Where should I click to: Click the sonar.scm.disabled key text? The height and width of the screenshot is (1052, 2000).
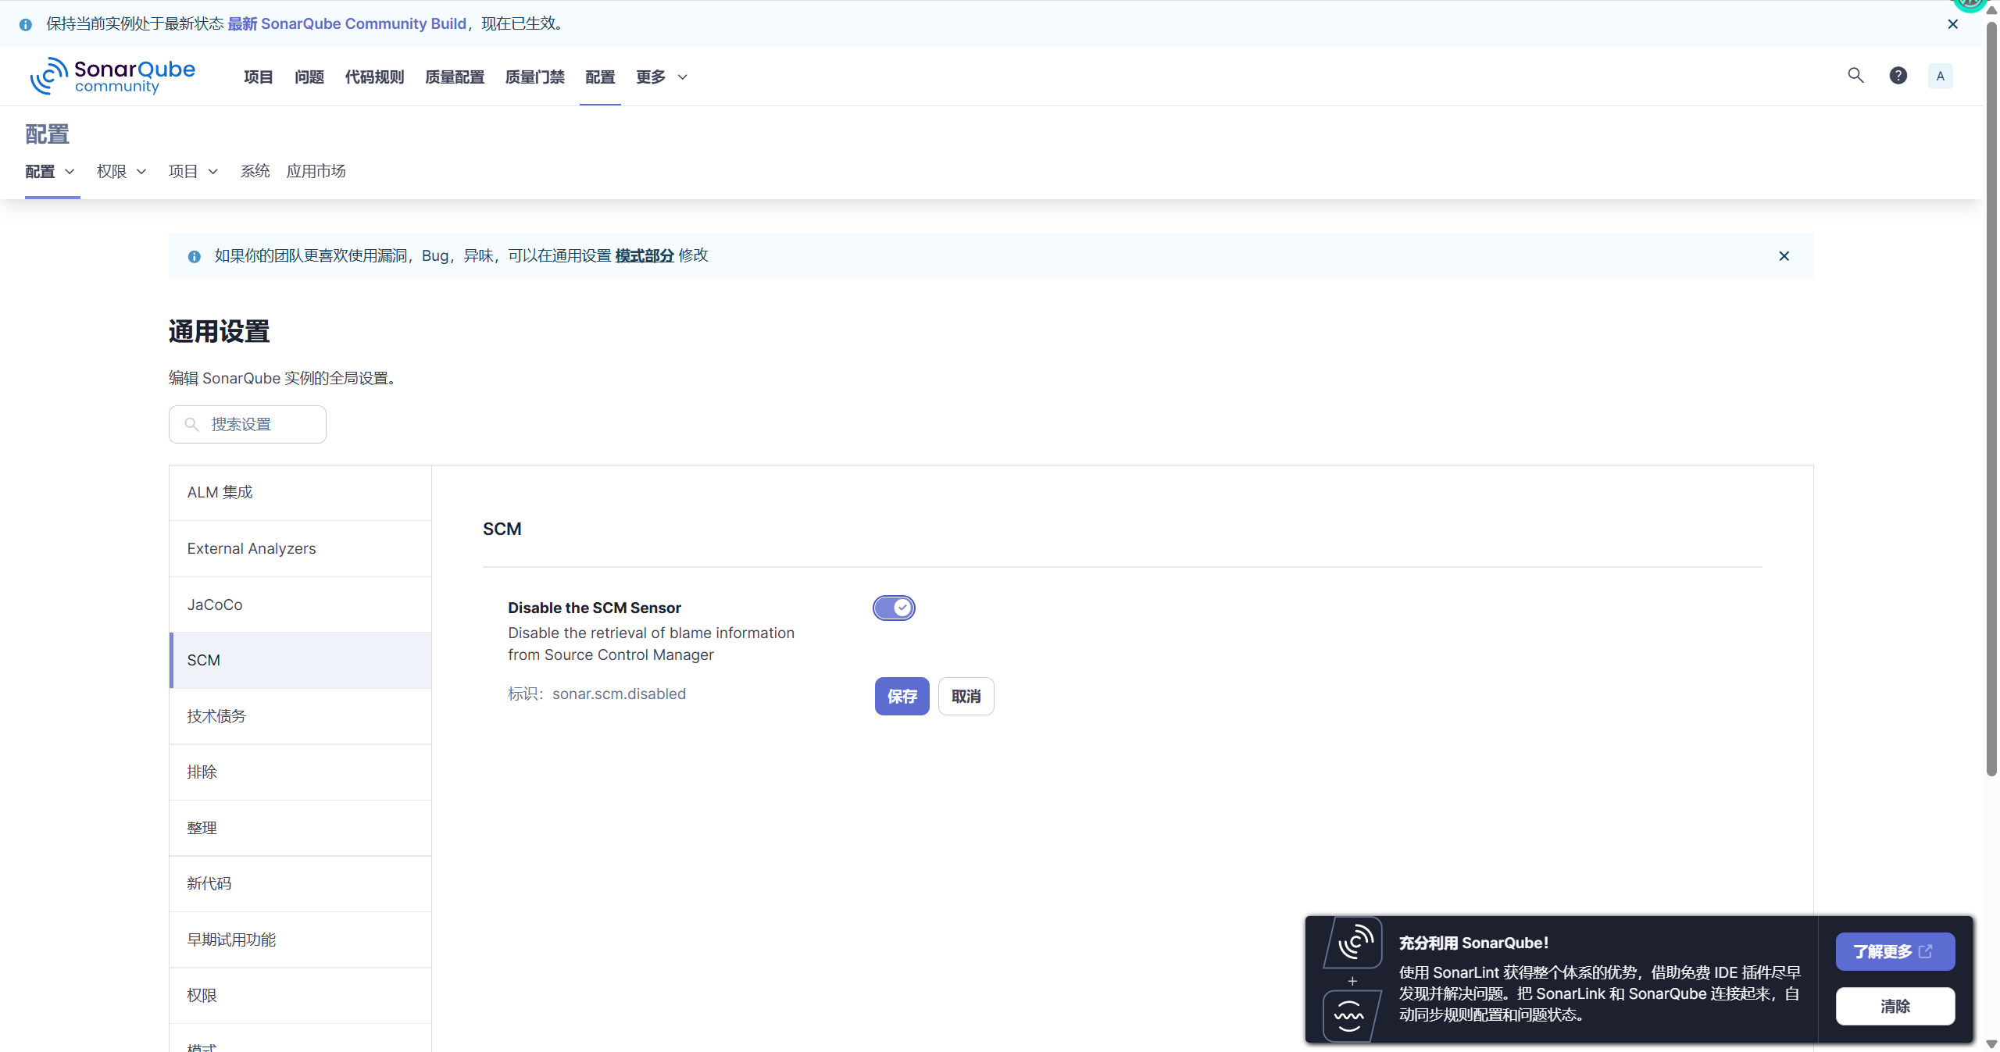[619, 694]
